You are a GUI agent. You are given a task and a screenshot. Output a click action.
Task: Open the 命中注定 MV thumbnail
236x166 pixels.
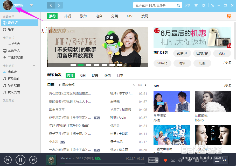tap(172, 101)
